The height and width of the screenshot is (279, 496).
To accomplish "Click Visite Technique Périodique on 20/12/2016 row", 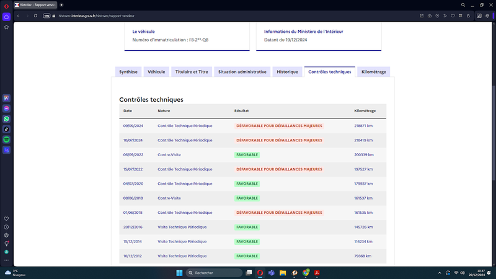I will click(x=182, y=227).
